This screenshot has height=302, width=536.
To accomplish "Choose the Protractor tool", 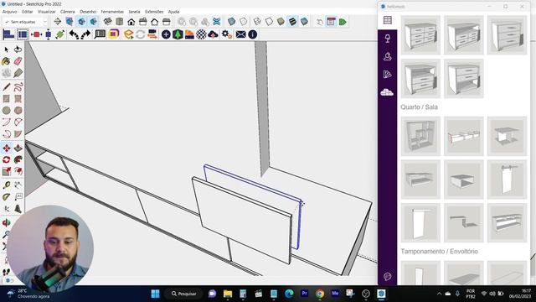I will 6,197.
